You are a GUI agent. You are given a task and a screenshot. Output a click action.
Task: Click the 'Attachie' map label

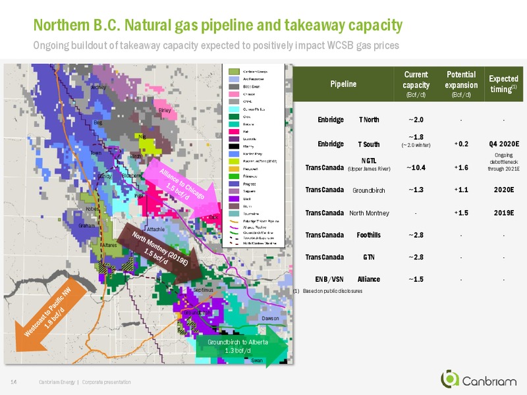point(156,229)
